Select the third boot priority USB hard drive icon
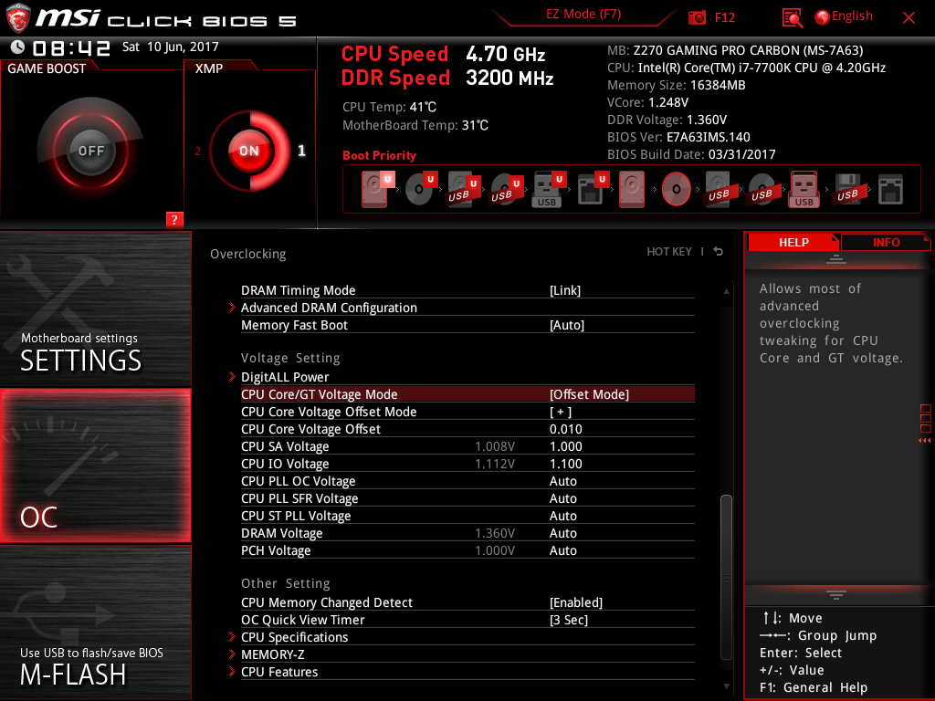 click(463, 189)
